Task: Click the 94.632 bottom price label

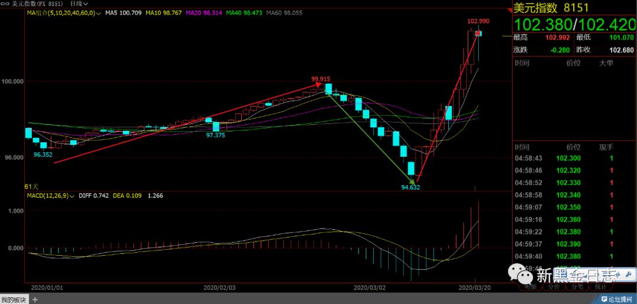Action: point(411,187)
